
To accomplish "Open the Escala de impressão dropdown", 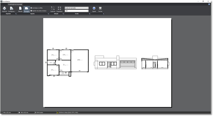I will (x=77, y=8).
